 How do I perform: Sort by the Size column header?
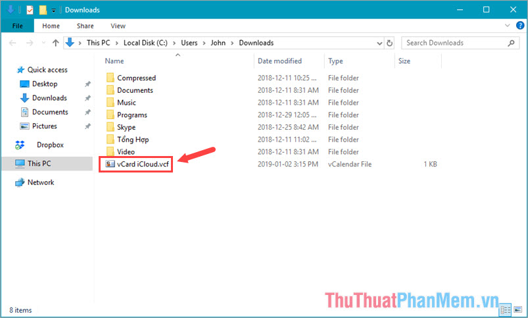click(404, 61)
